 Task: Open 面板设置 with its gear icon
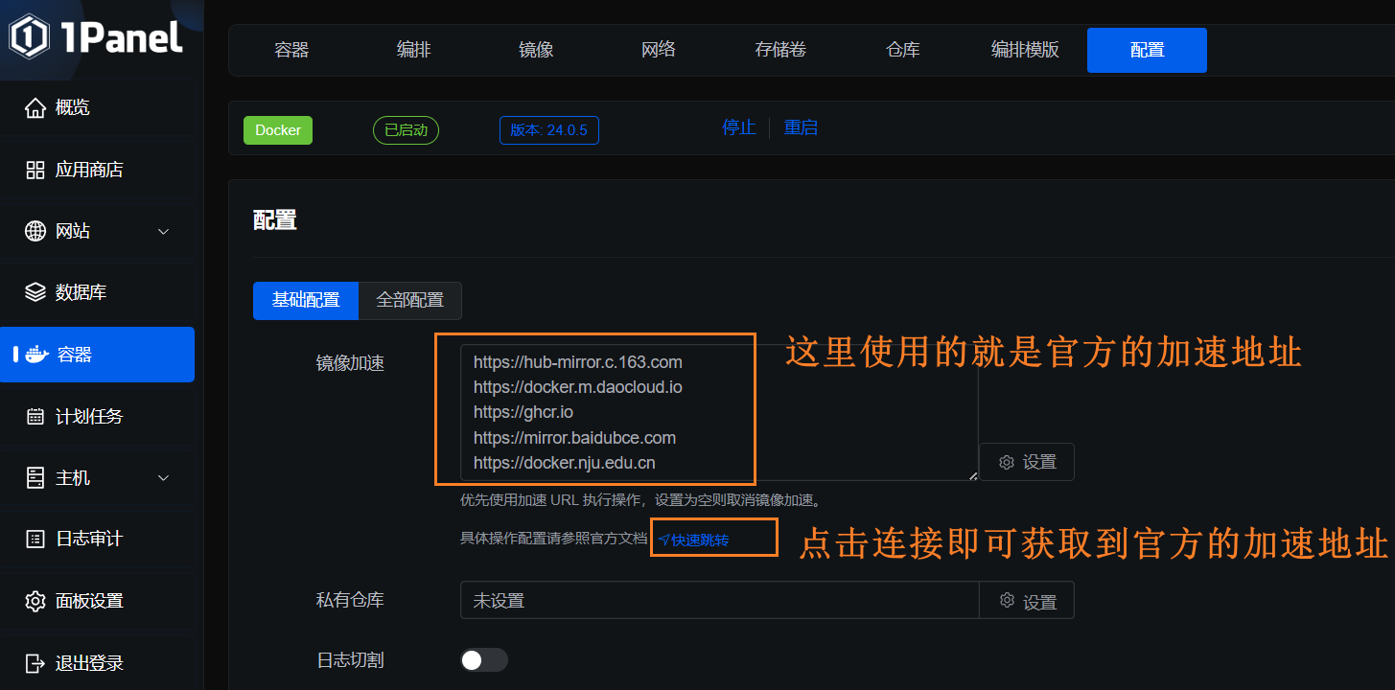[x=35, y=601]
